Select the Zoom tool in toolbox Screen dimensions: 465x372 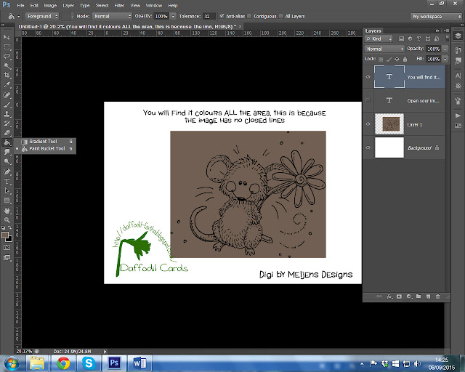(7, 220)
